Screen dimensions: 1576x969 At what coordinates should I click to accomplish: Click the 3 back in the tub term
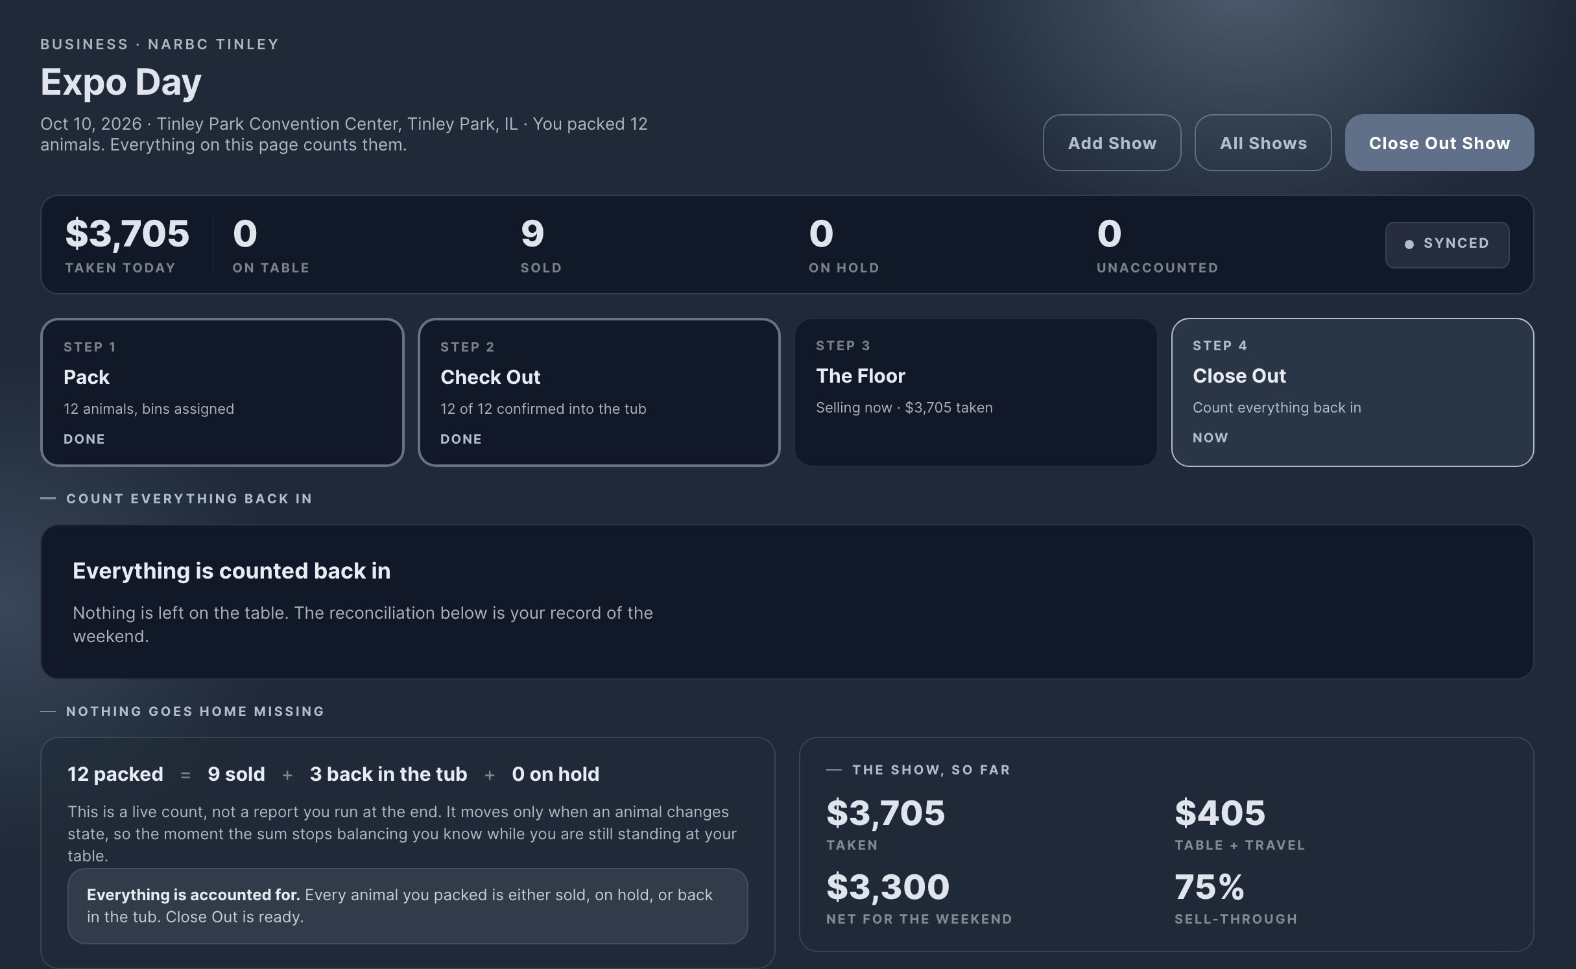pos(388,774)
